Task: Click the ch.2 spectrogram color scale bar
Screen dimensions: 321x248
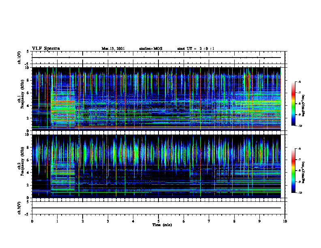Action: (x=293, y=171)
